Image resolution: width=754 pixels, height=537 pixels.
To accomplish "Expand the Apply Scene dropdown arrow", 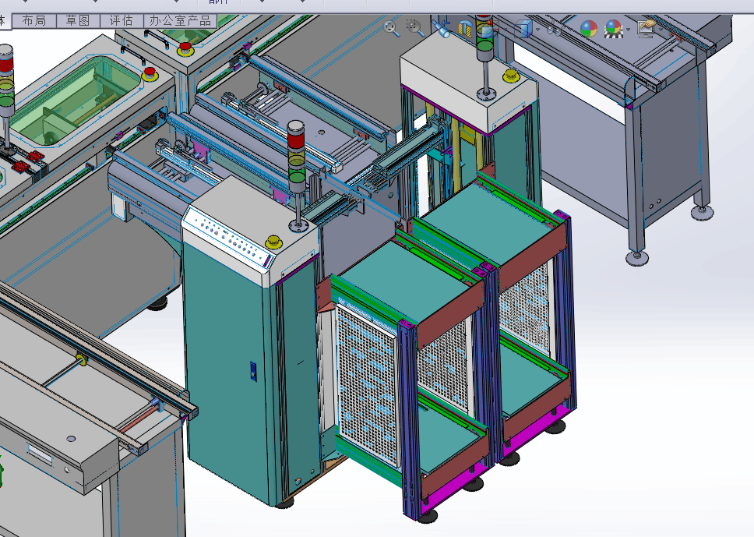I will (628, 30).
